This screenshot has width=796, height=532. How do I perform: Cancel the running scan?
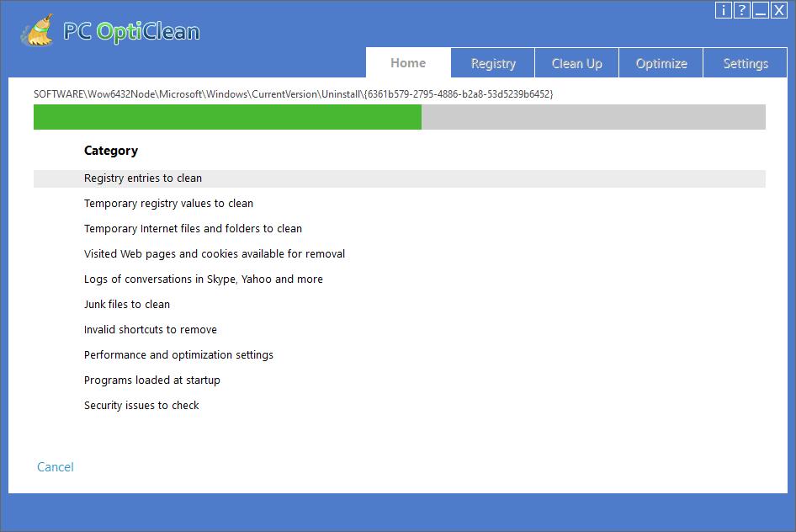point(56,467)
